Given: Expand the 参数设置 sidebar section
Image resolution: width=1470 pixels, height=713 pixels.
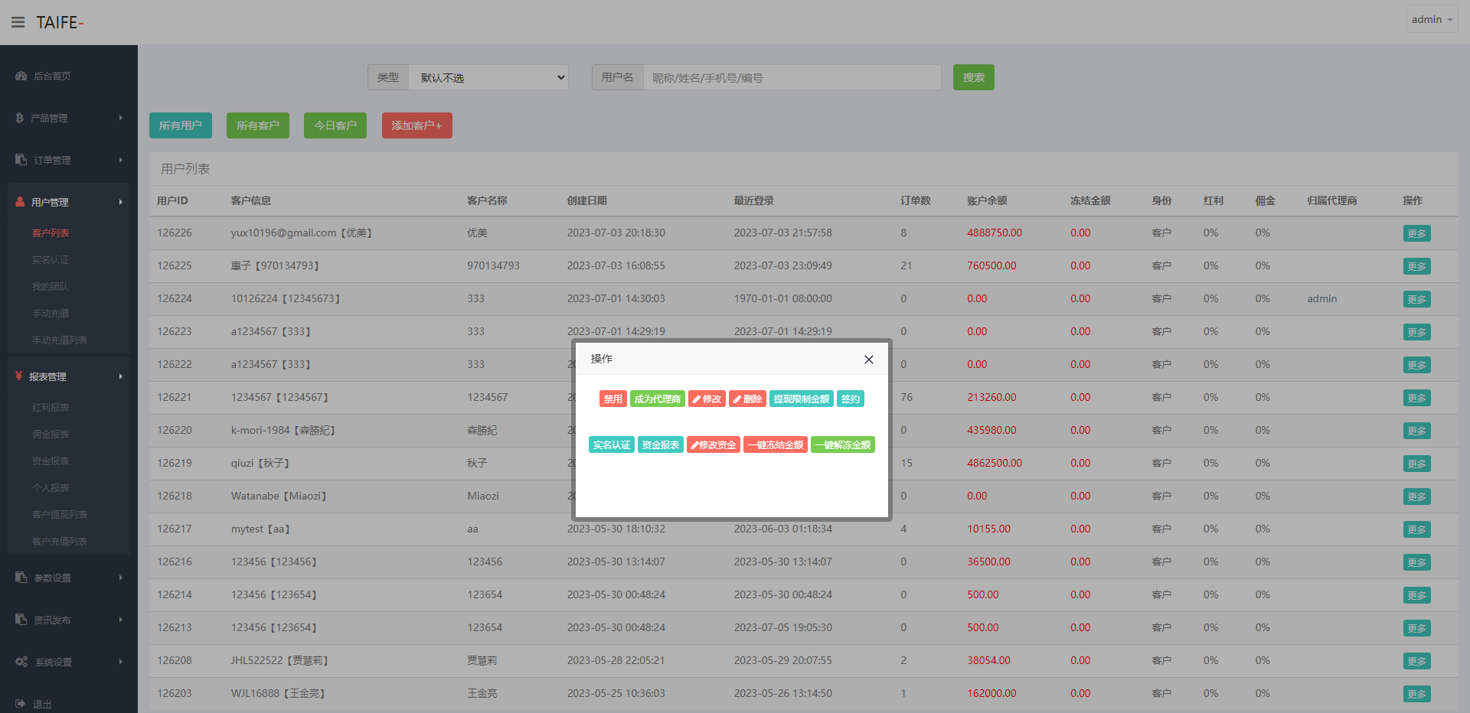Looking at the screenshot, I should (x=69, y=578).
